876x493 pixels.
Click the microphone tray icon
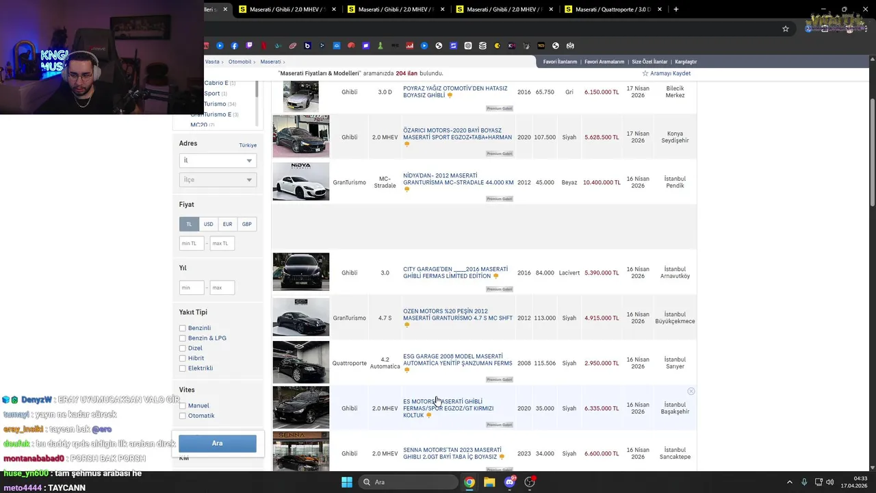(x=804, y=482)
